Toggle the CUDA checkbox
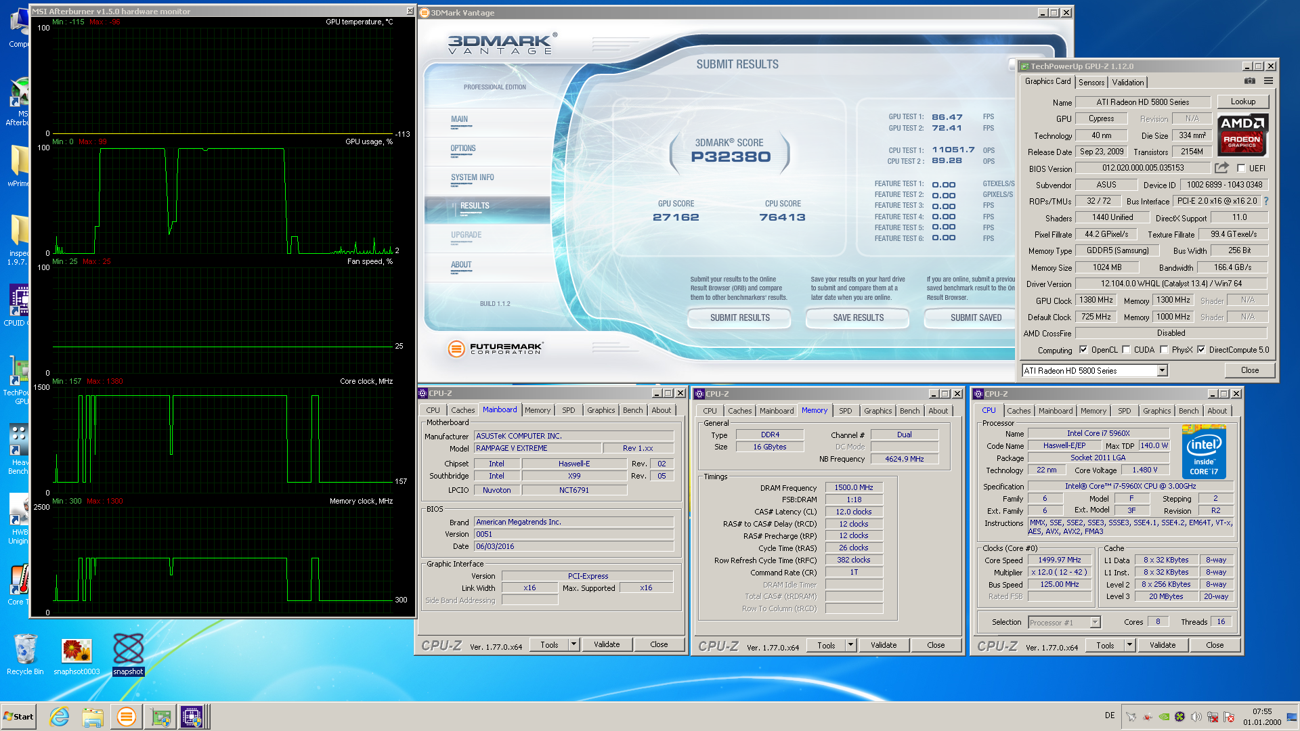The width and height of the screenshot is (1300, 731). tap(1126, 350)
